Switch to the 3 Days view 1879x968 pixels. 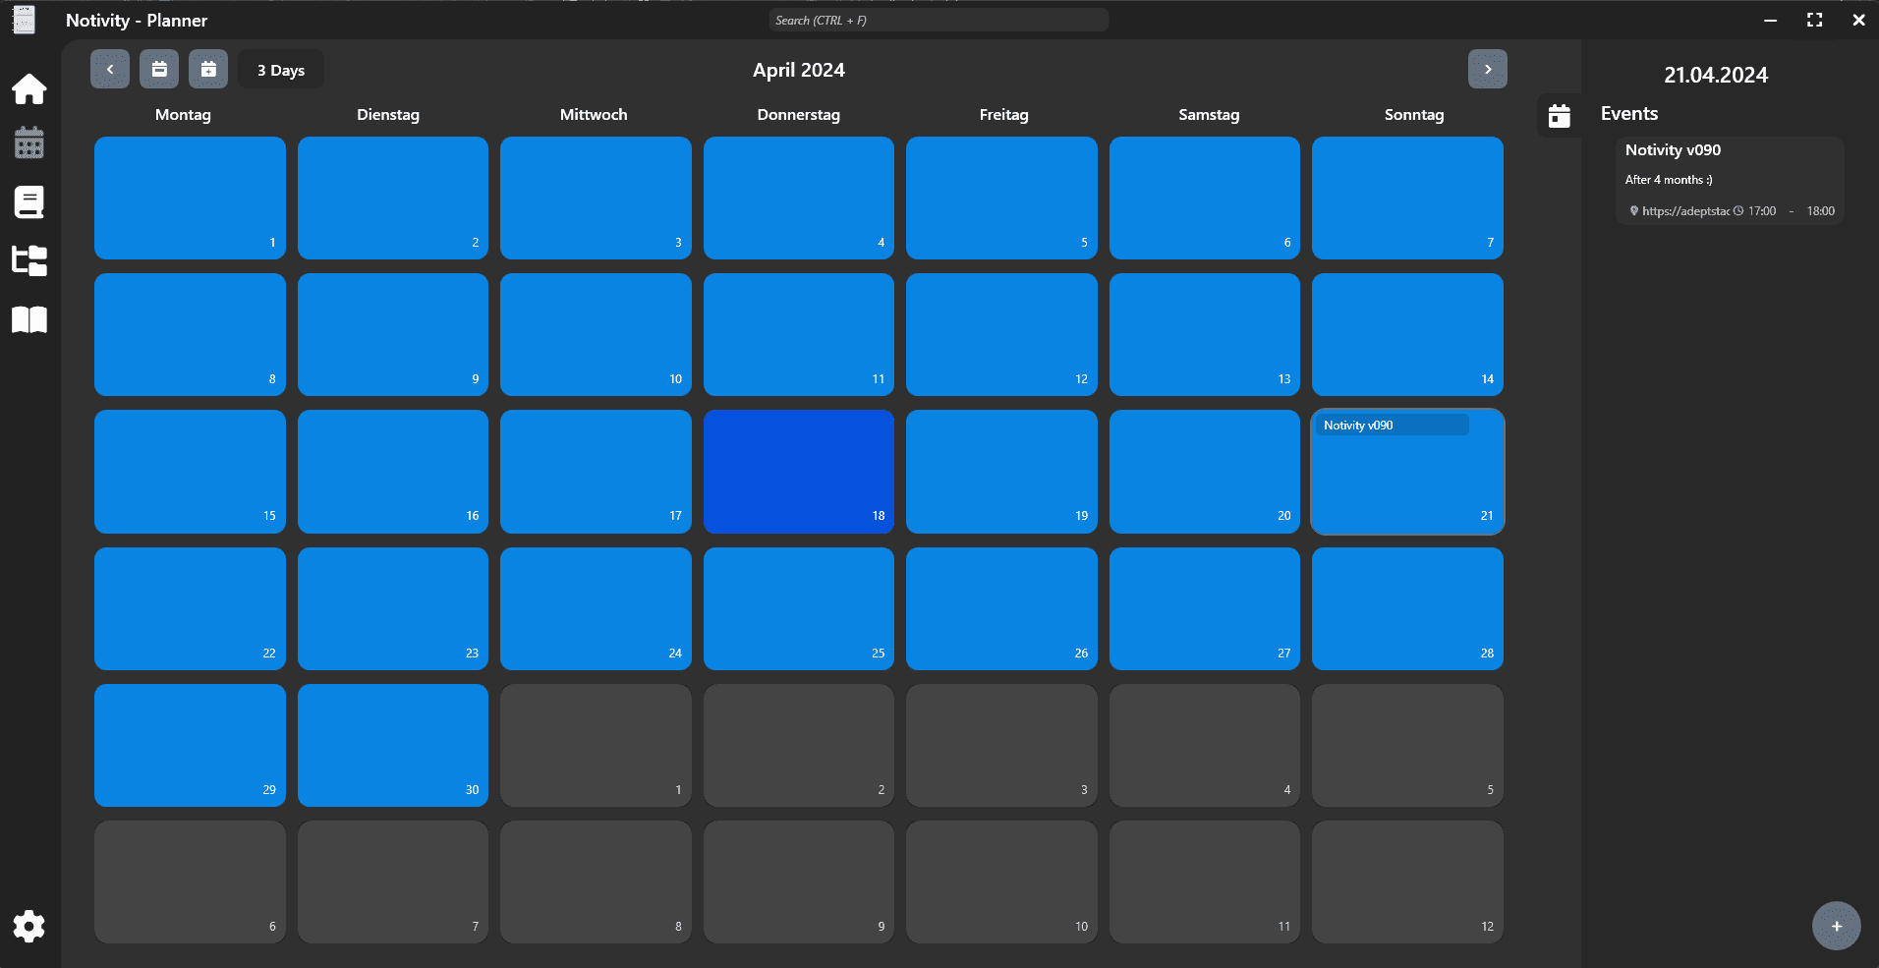pos(280,69)
